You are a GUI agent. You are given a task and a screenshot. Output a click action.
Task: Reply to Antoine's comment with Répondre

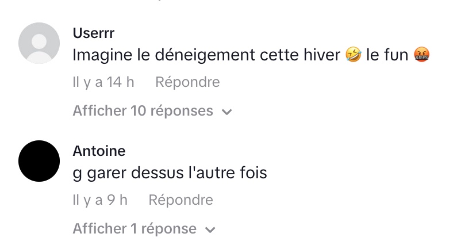click(181, 200)
